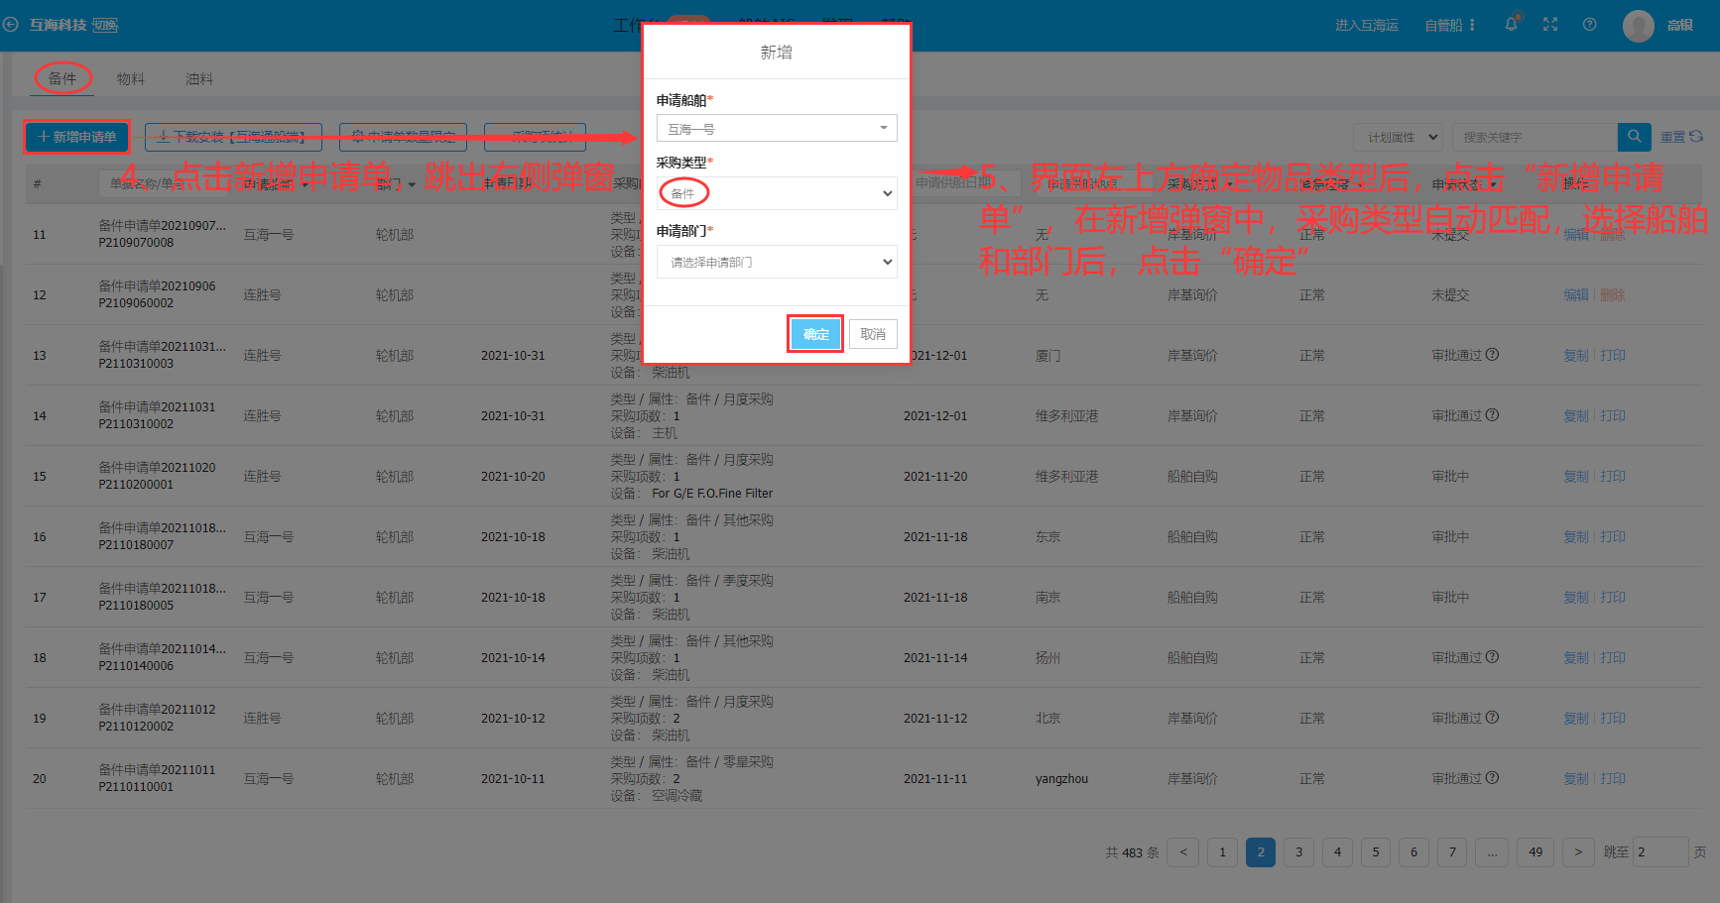1720x903 pixels.
Task: Click the 切换 company switch link
Action: (105, 25)
